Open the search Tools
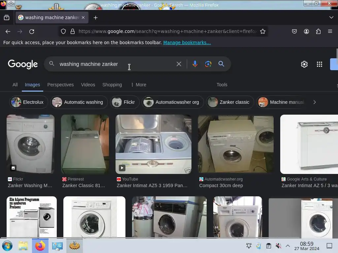 (x=222, y=85)
